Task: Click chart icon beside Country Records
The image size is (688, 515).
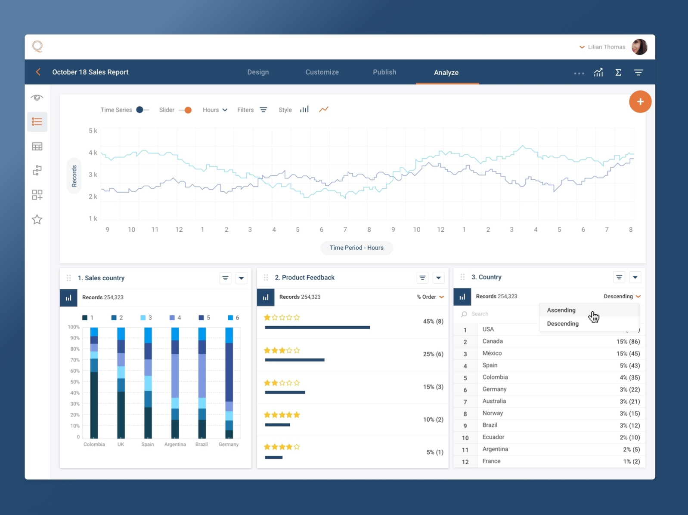Action: [x=462, y=297]
